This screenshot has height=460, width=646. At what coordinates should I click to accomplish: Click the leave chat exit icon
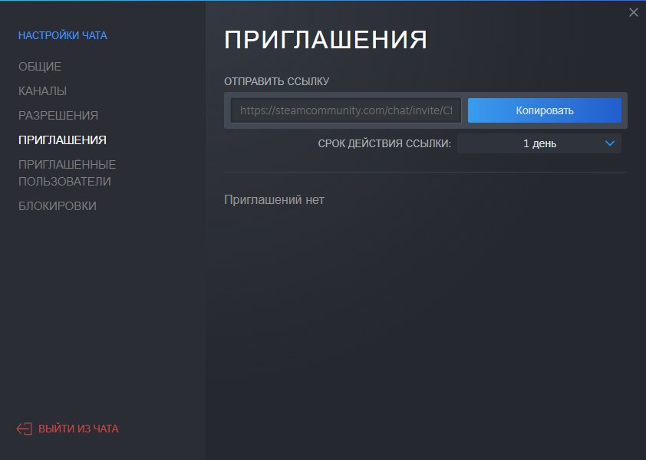25,429
